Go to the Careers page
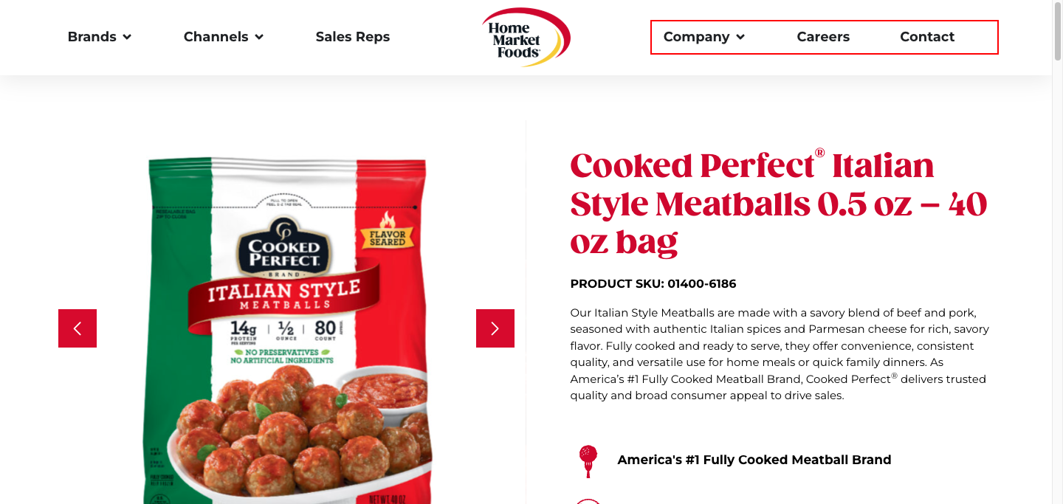1063x504 pixels. (823, 37)
